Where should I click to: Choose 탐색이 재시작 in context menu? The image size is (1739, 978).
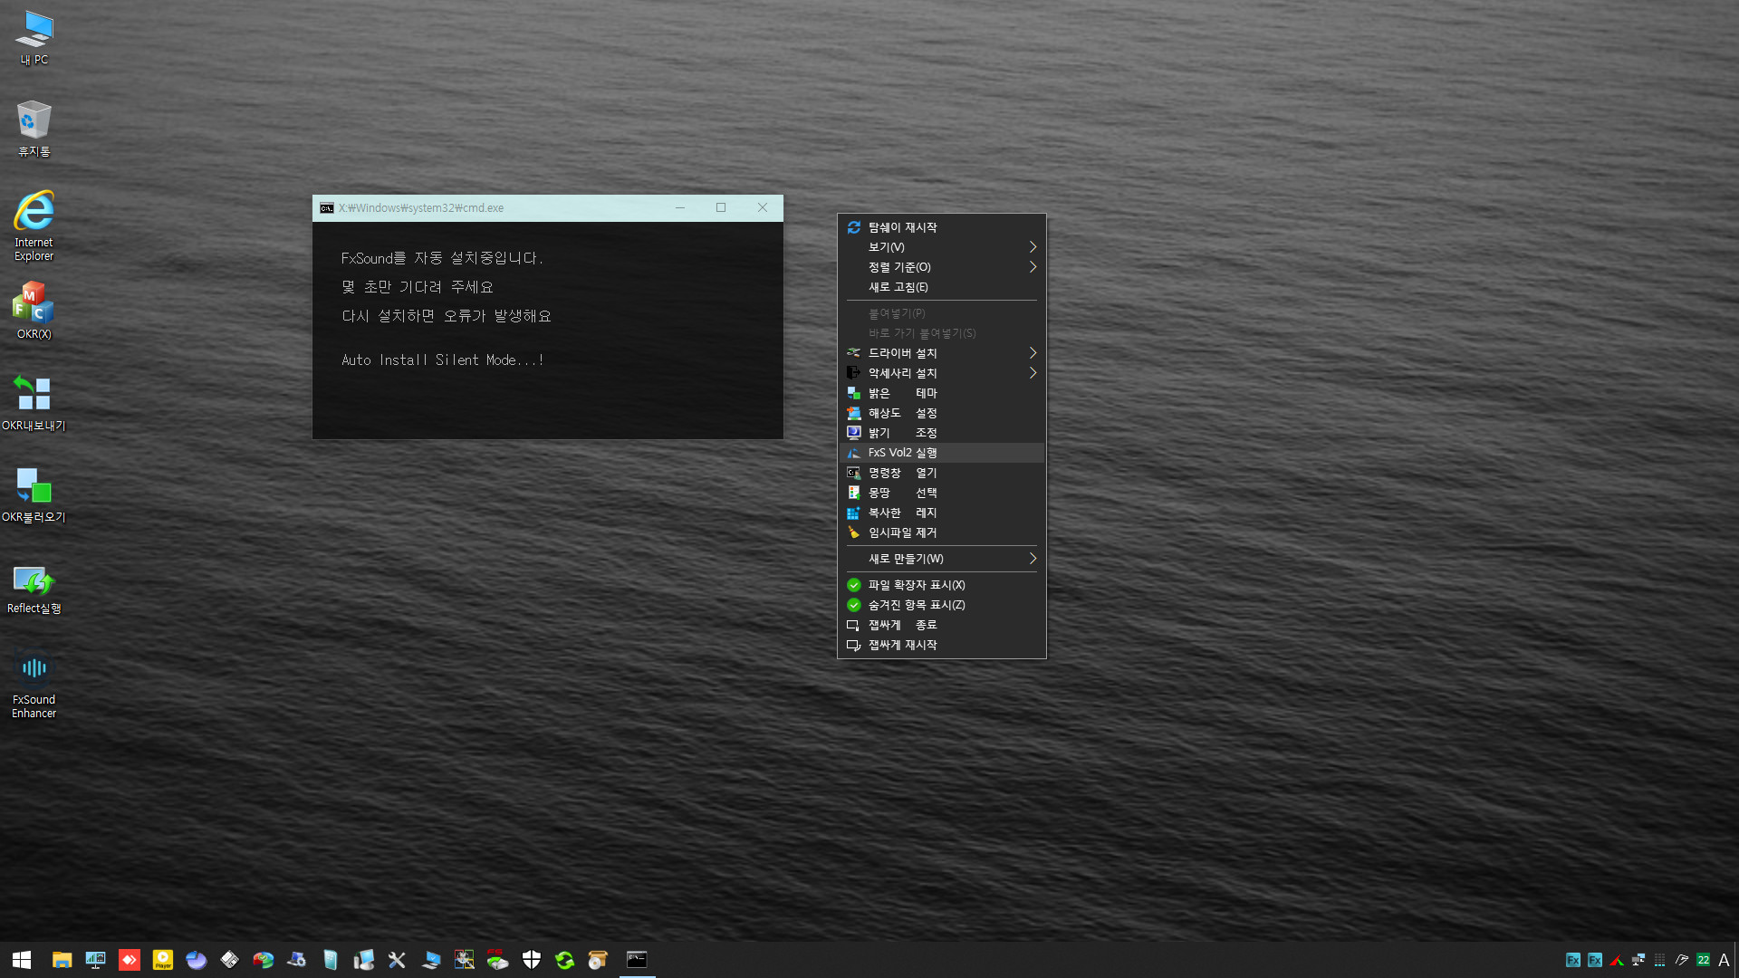coord(942,227)
